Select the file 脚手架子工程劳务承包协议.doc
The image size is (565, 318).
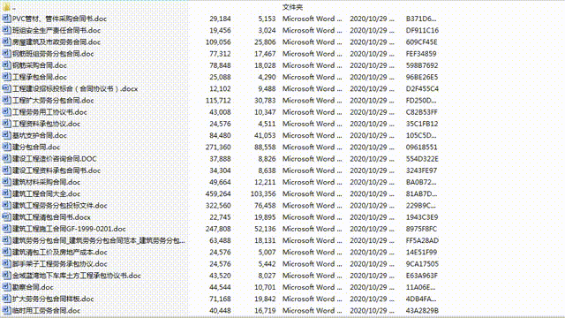60,264
